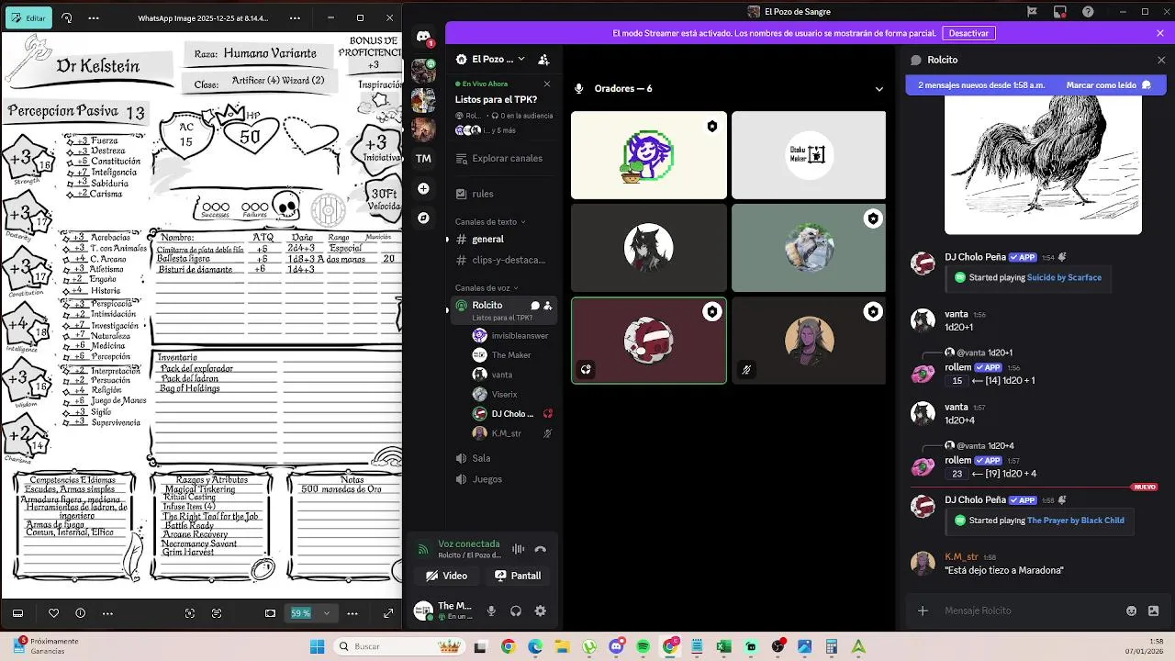Dismiss the Listos para el TPK live notice
Image resolution: width=1175 pixels, height=661 pixels.
point(547,84)
